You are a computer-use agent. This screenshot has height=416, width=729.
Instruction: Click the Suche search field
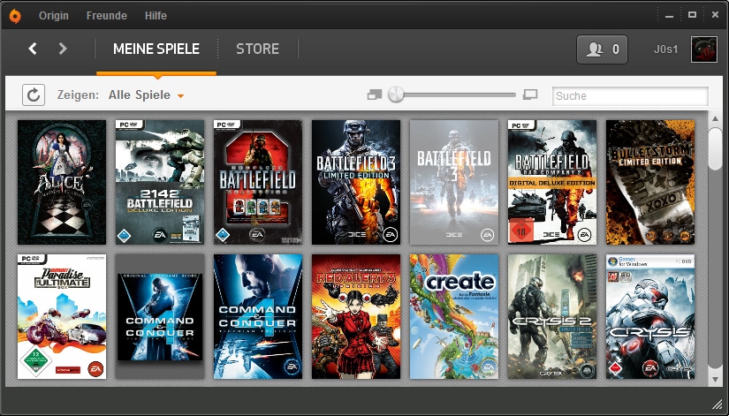tap(630, 95)
